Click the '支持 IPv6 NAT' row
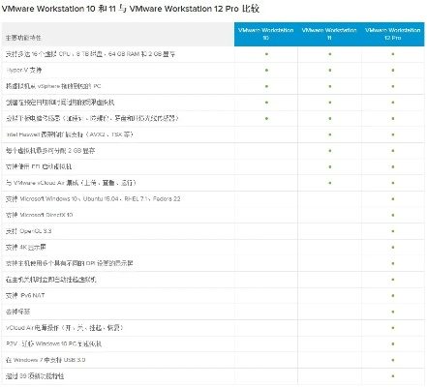The image size is (427, 387). point(213,295)
